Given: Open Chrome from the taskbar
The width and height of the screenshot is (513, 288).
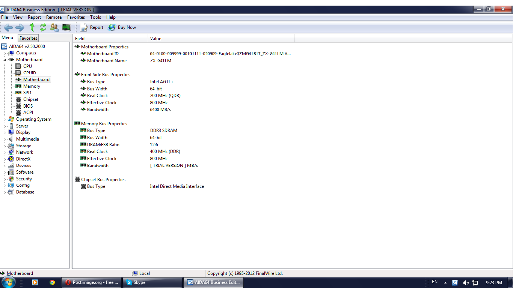Looking at the screenshot, I should pyautogui.click(x=52, y=282).
